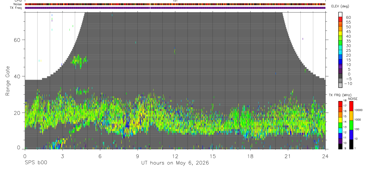Click the red 60 degree elevation swatch

pyautogui.click(x=341, y=19)
